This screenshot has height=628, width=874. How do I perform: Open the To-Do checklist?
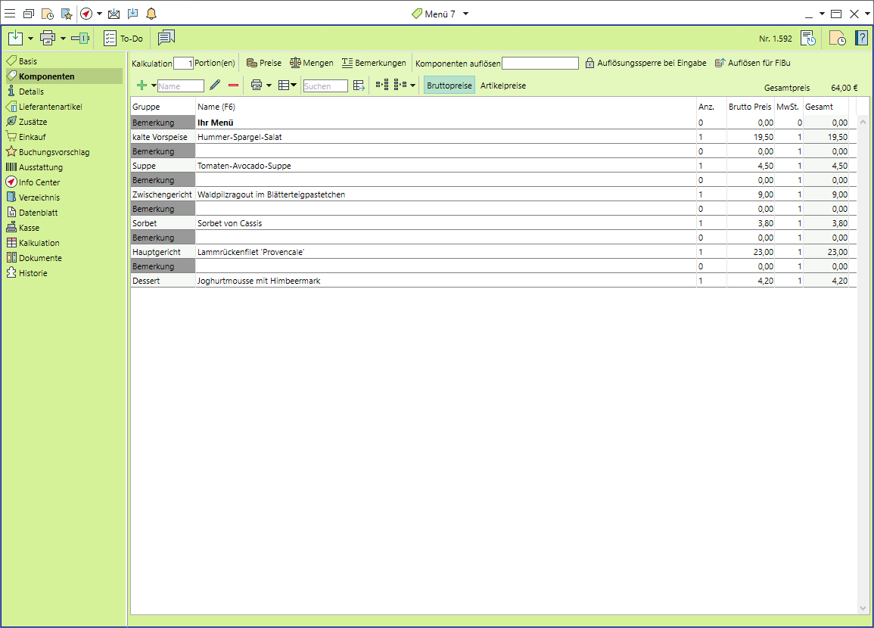point(123,38)
